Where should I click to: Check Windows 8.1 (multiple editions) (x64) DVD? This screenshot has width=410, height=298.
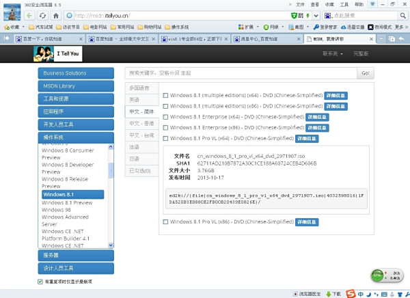pos(165,95)
